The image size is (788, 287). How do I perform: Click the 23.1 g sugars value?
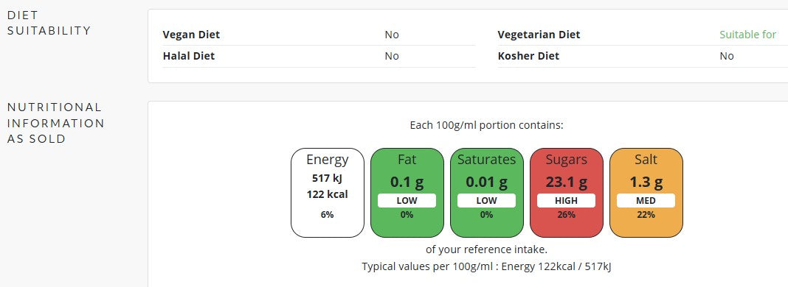point(567,182)
